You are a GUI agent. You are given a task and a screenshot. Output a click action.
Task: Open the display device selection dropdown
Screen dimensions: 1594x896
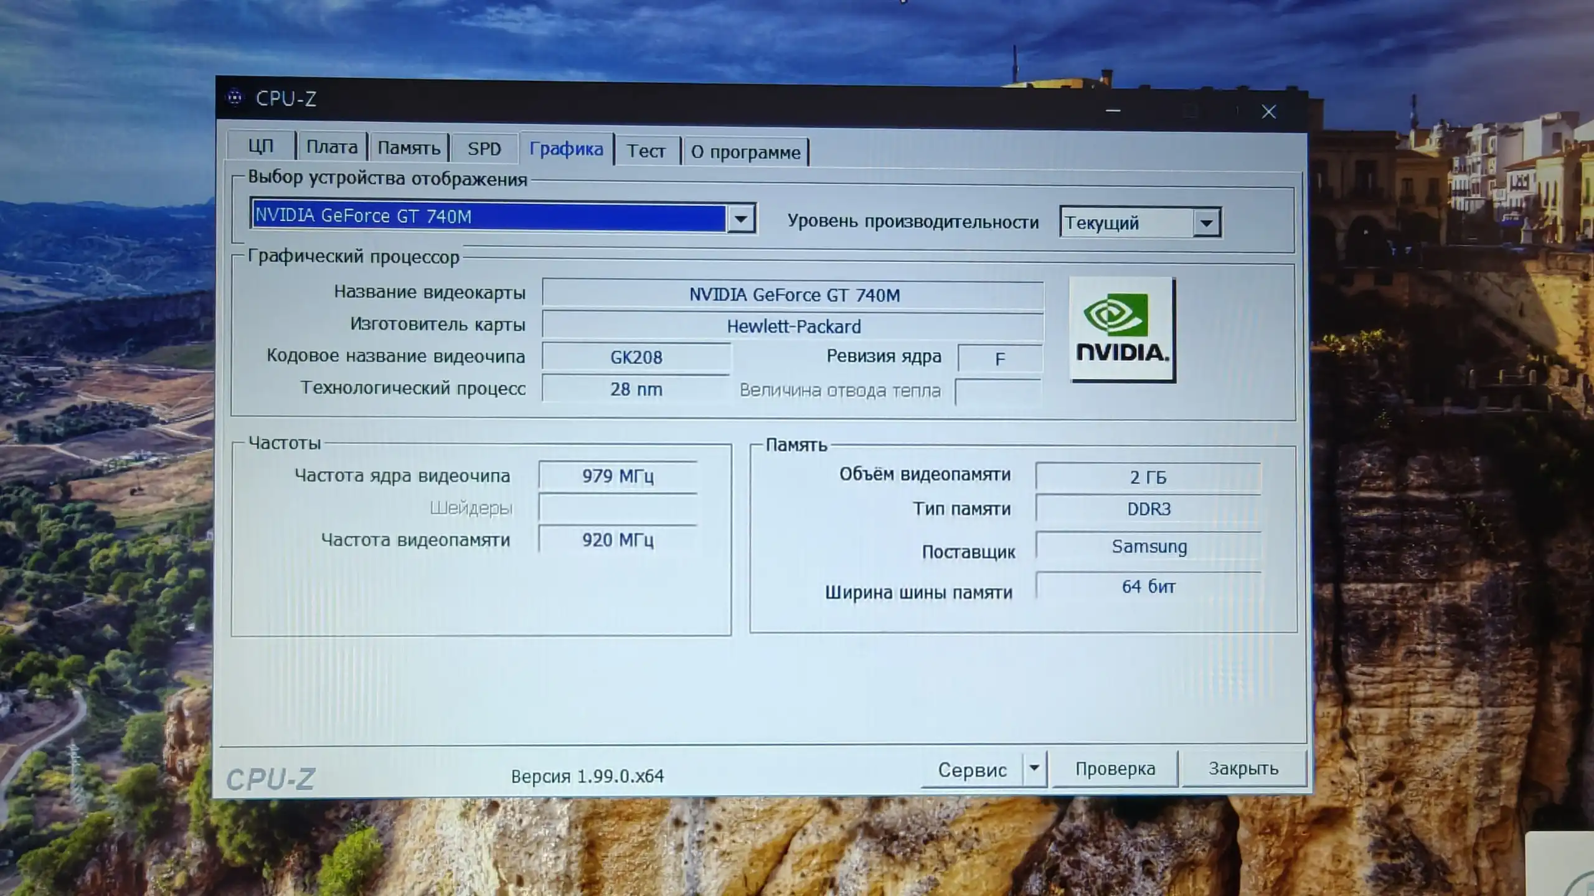(742, 218)
